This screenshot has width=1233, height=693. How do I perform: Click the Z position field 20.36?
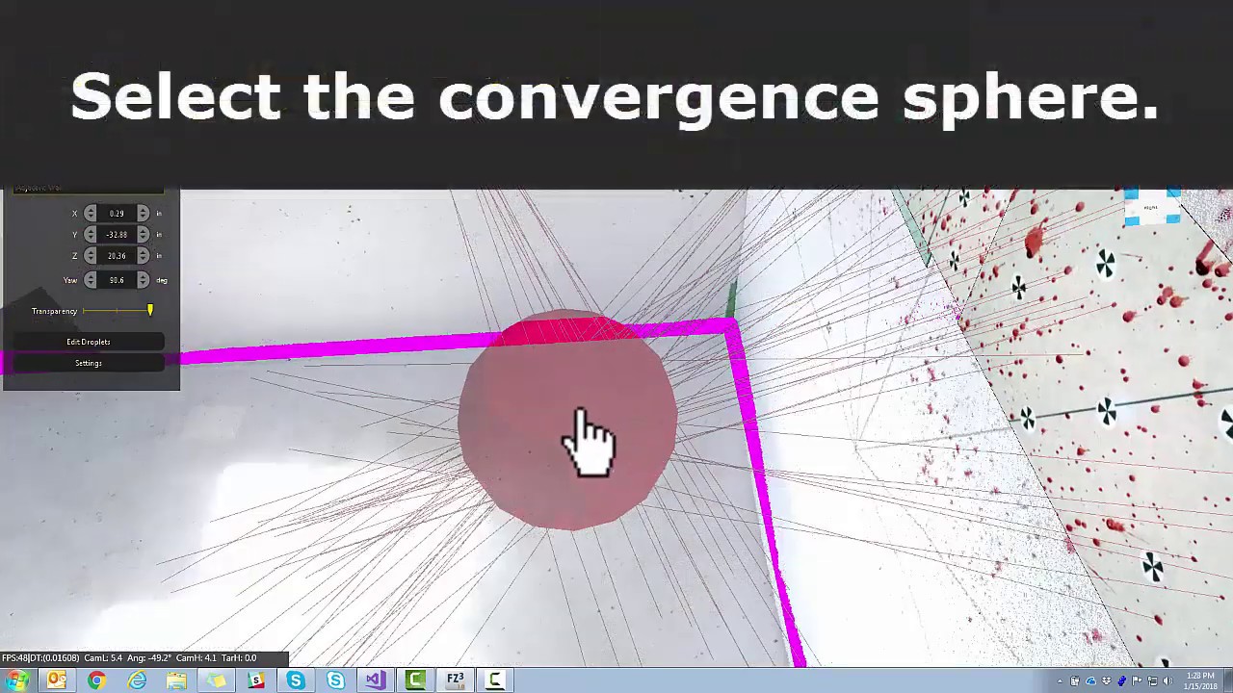tap(117, 255)
